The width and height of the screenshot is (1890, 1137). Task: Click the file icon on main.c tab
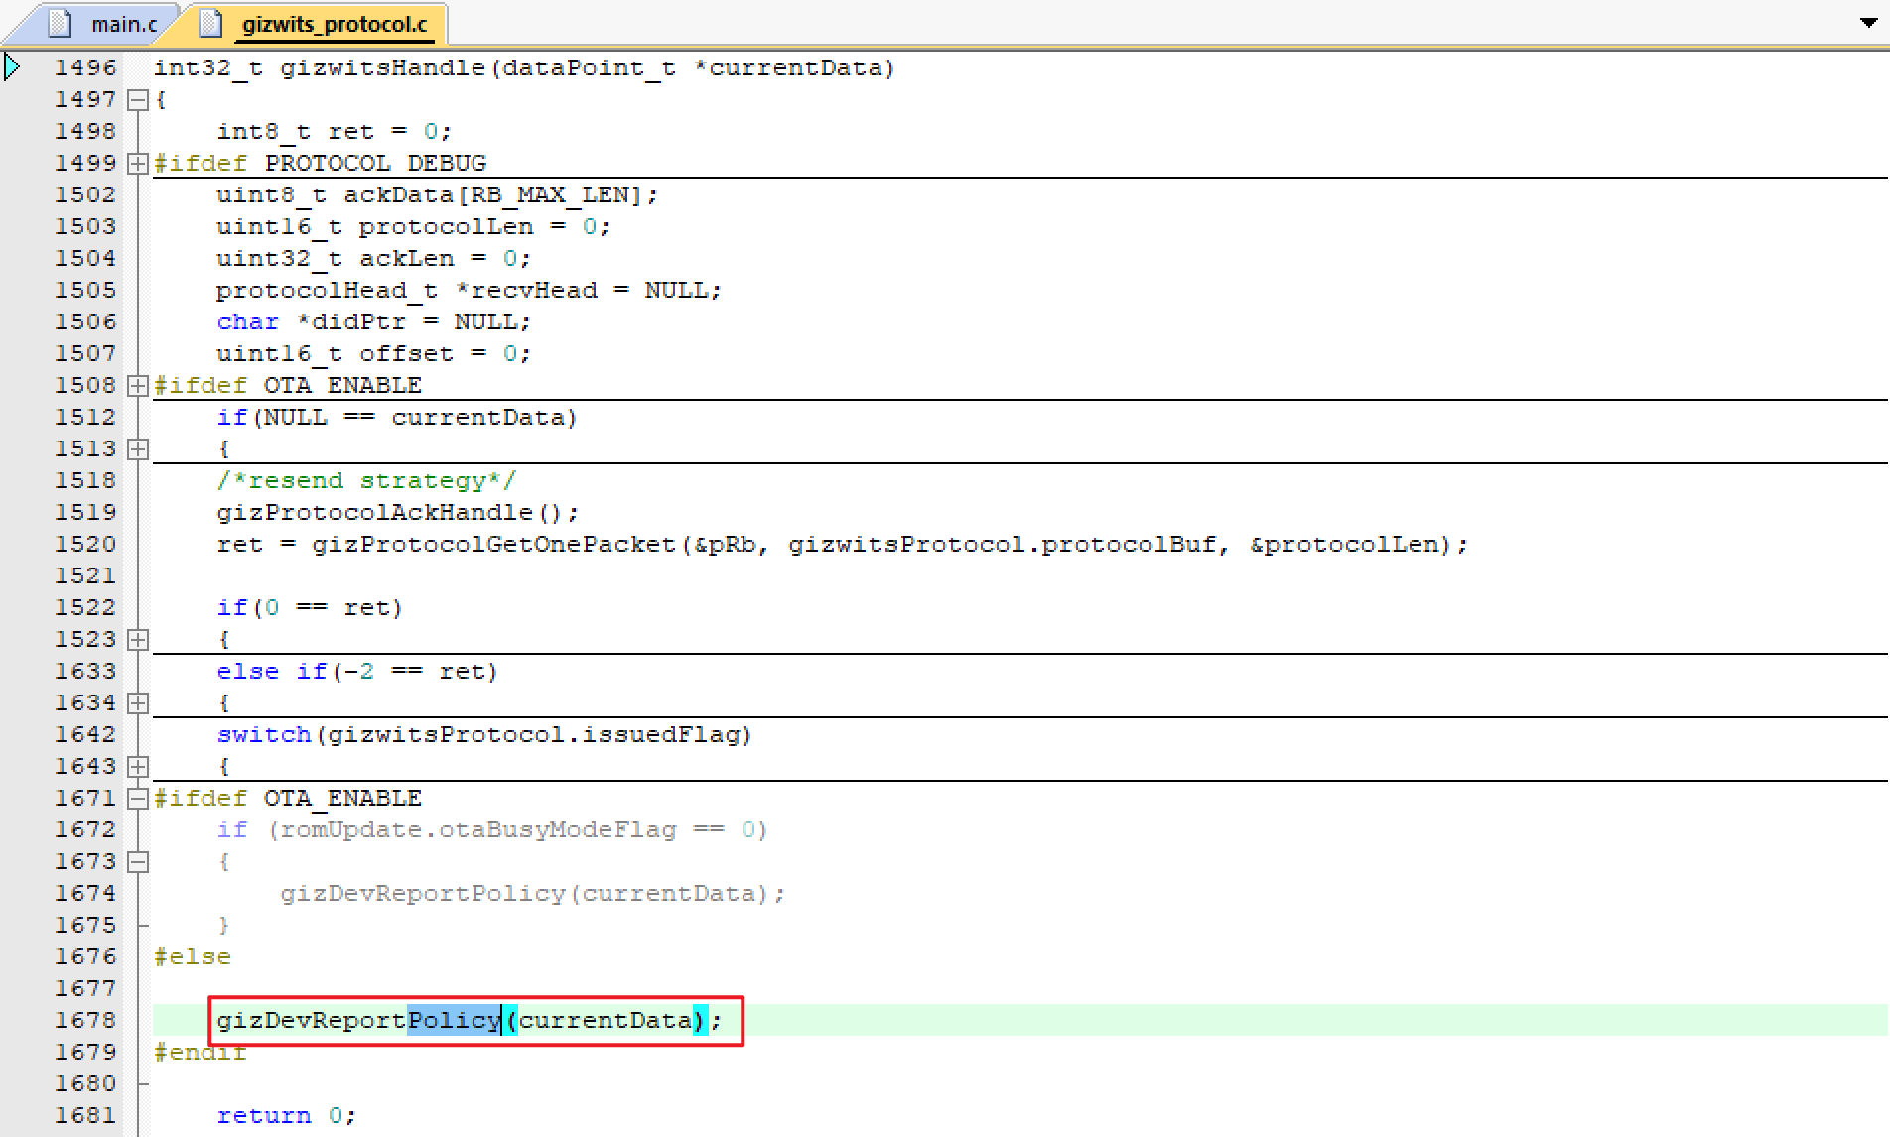61,23
